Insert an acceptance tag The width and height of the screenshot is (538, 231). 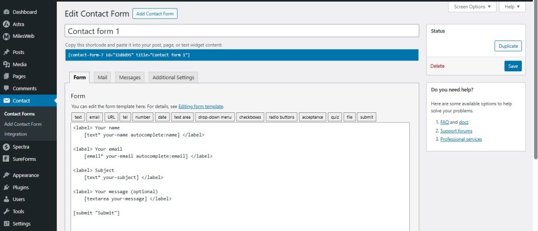coord(313,117)
